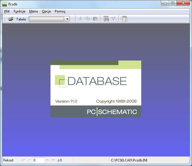Click the Tabela: label
The image size is (192, 166).
[x=21, y=19]
